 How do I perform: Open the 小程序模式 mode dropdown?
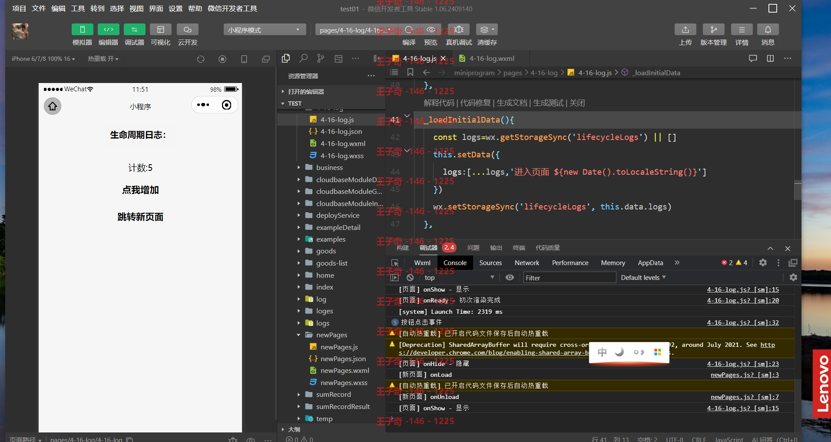pyautogui.click(x=265, y=30)
